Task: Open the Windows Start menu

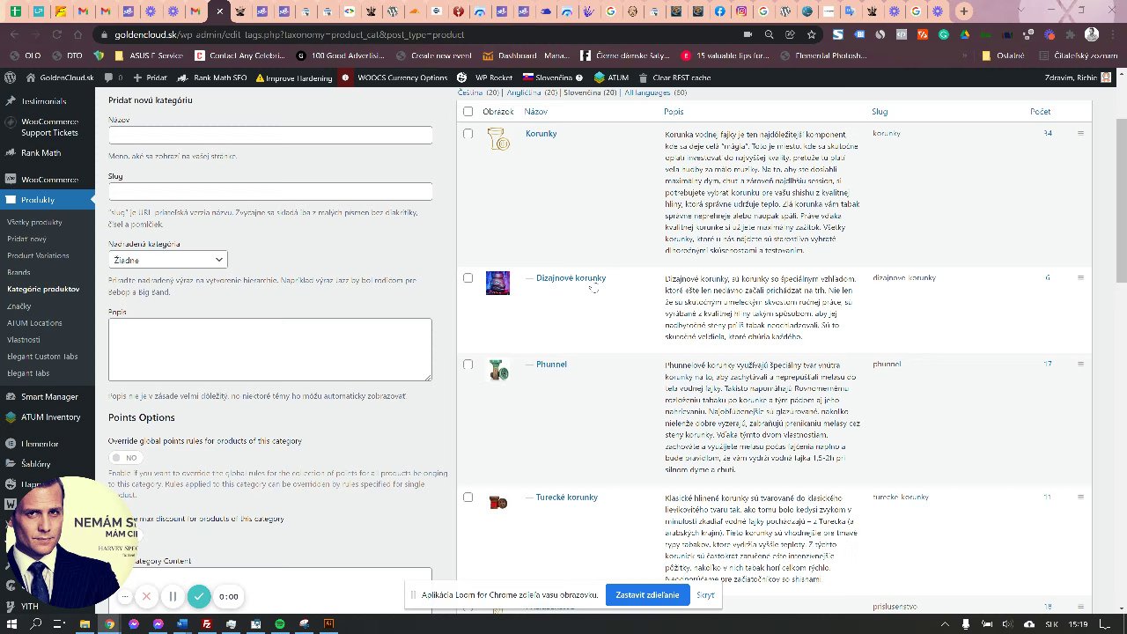Action: click(11, 624)
